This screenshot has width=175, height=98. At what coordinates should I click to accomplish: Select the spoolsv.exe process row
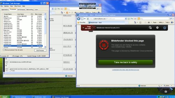pos(23,35)
